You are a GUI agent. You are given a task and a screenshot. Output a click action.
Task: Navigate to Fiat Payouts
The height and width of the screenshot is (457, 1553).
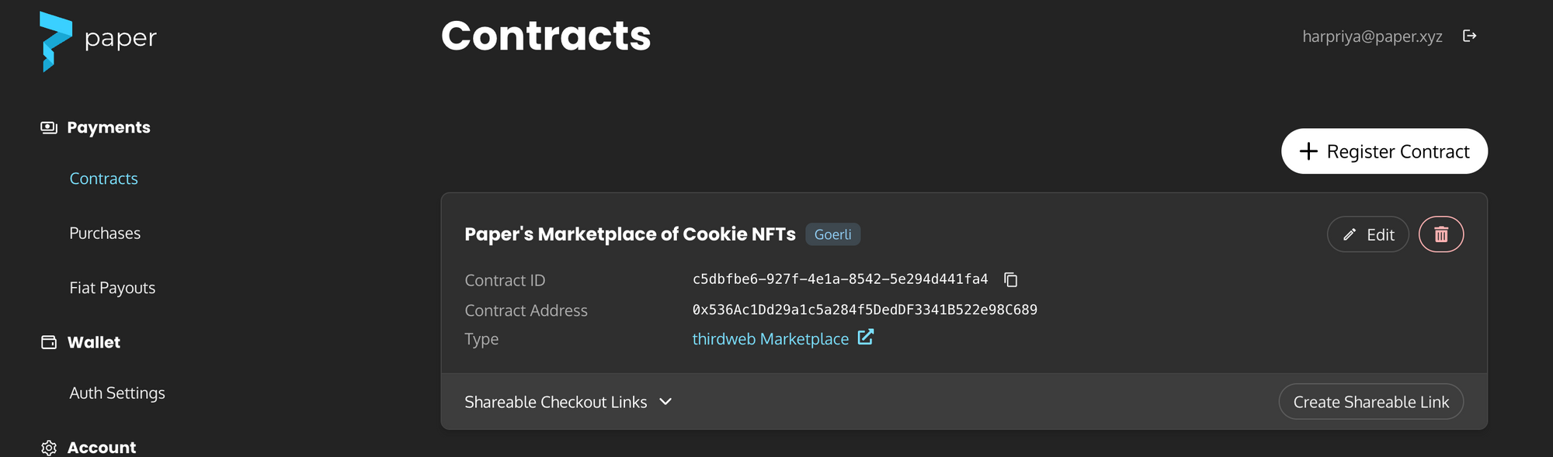[x=112, y=287]
